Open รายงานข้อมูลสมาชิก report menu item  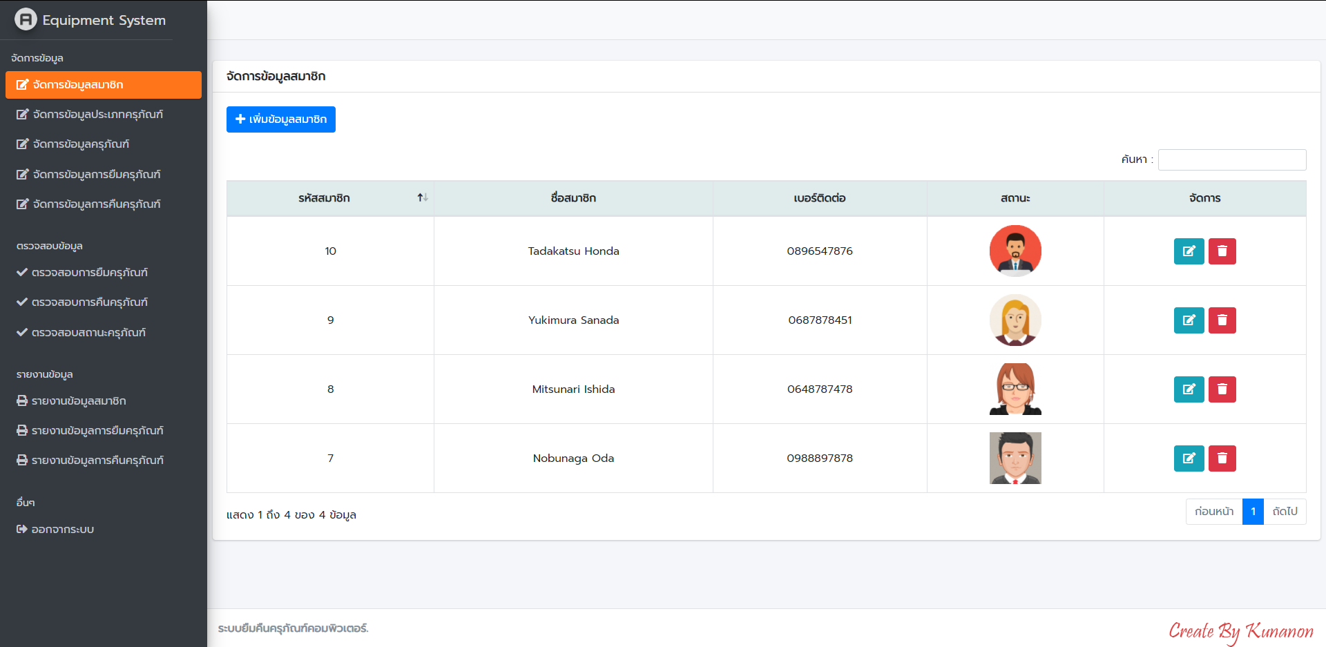coord(78,401)
